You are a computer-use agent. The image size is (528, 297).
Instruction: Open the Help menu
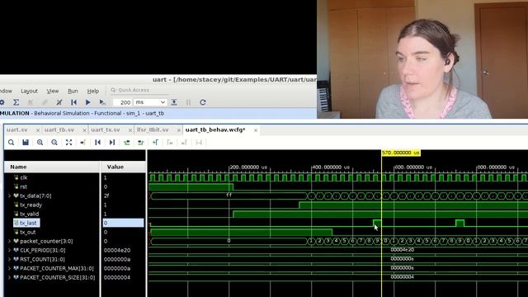click(93, 91)
